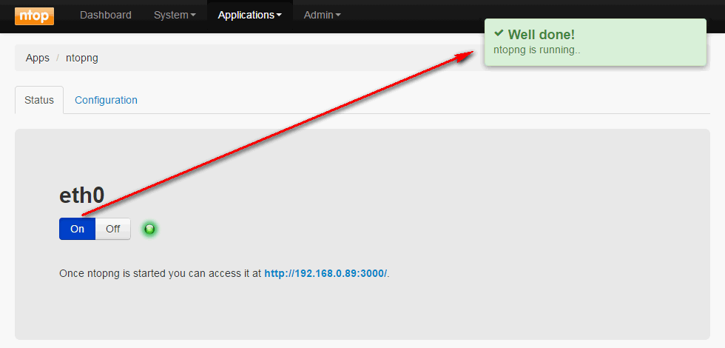Click the eth0 interface heading
725x348 pixels.
click(x=81, y=195)
